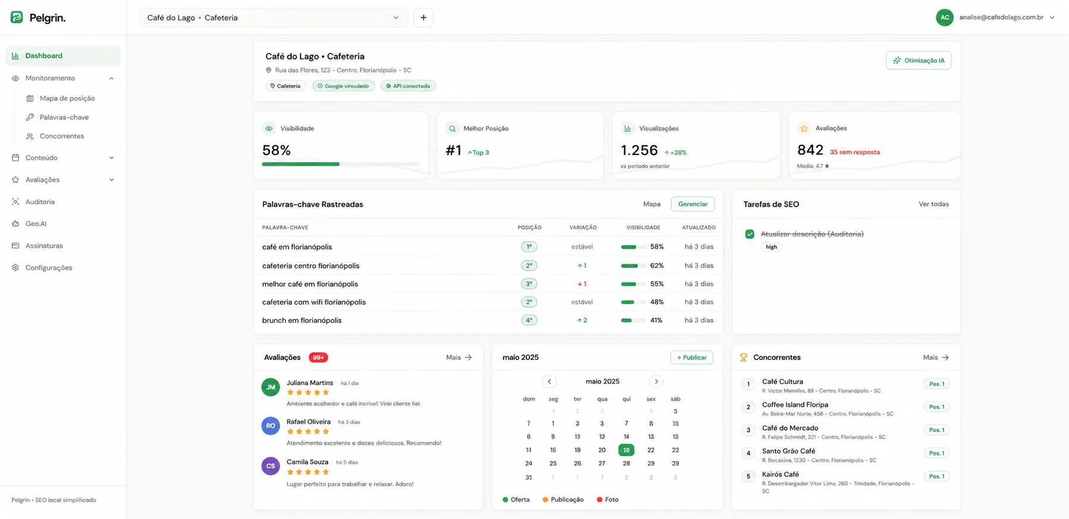Open Mais link in Avaliações panel
Image resolution: width=1069 pixels, height=519 pixels.
(459, 357)
